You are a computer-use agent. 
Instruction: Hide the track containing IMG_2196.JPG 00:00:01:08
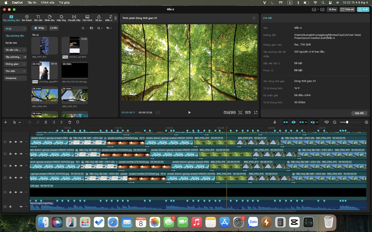pyautogui.click(x=16, y=178)
